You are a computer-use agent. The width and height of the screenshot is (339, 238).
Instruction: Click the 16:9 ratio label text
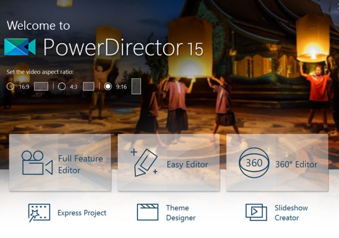[24, 87]
